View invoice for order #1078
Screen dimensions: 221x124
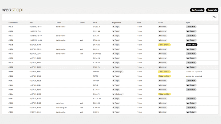tap(191, 31)
